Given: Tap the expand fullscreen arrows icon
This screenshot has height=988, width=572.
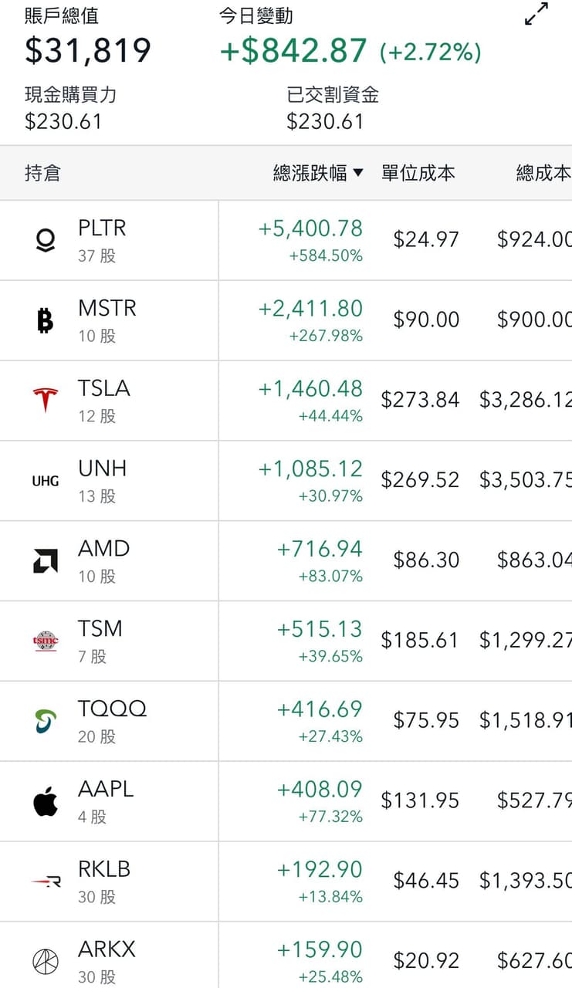Looking at the screenshot, I should (x=536, y=14).
